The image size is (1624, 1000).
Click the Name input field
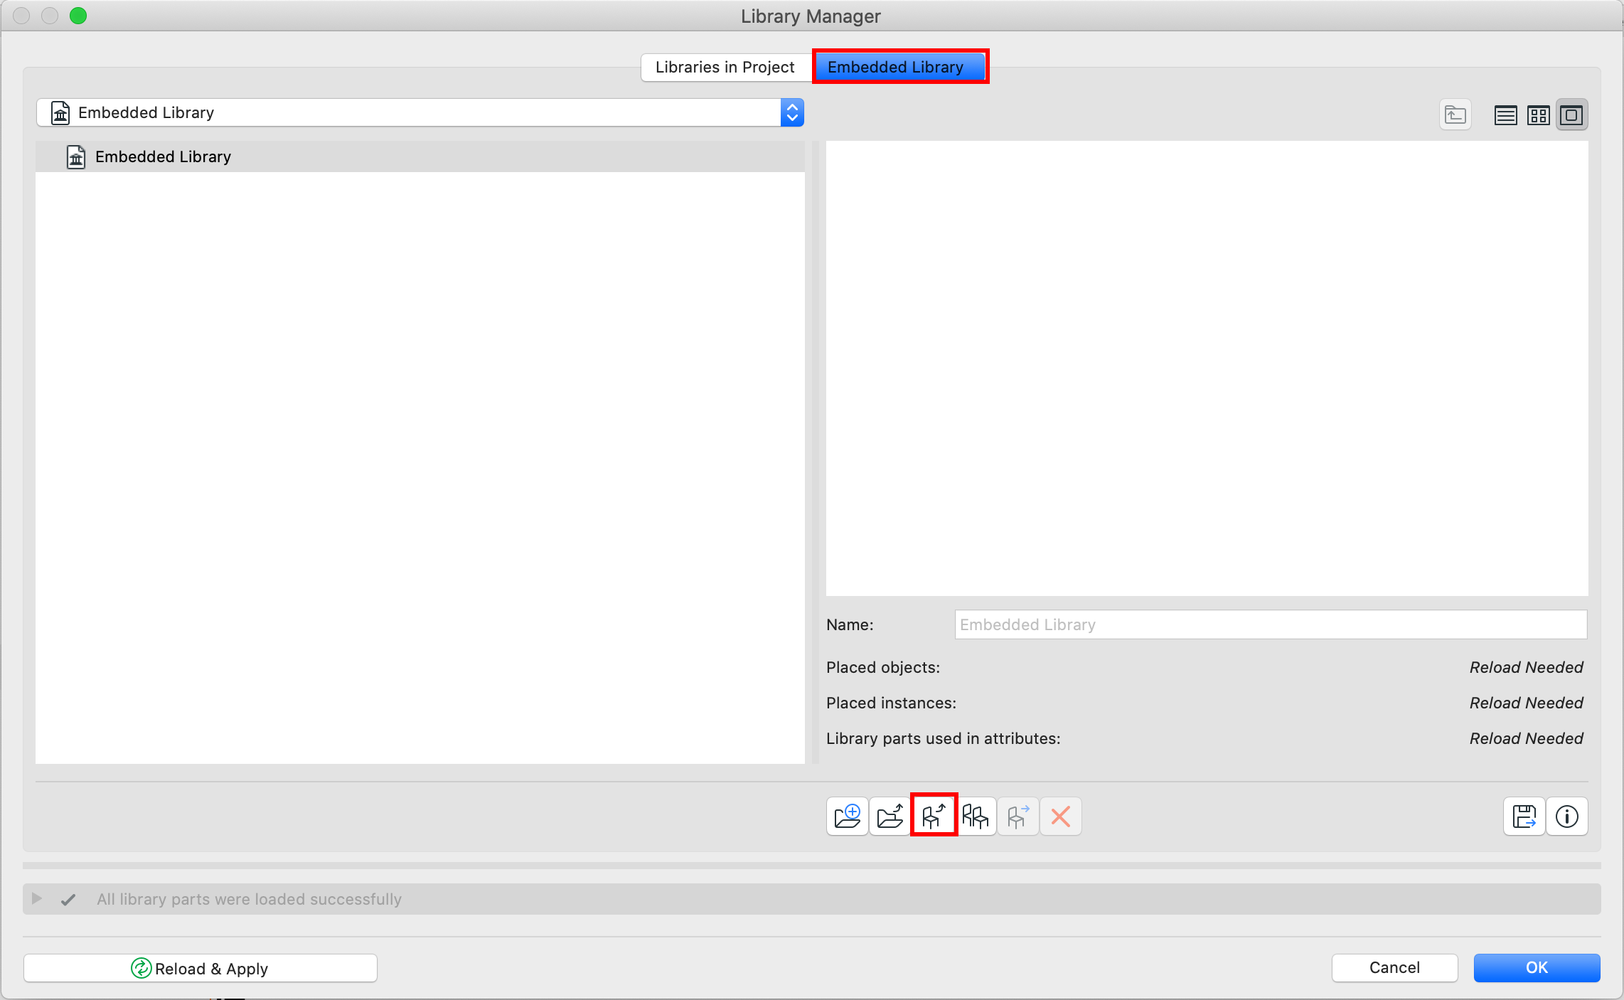click(1271, 624)
